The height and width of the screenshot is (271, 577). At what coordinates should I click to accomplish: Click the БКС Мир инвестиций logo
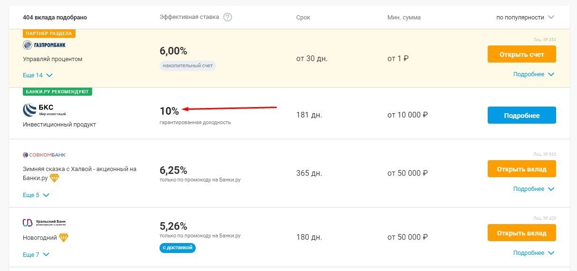pyautogui.click(x=44, y=110)
